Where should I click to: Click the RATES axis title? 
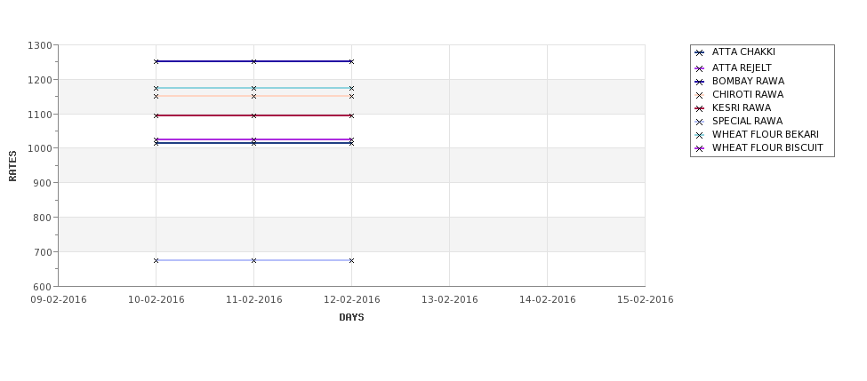coord(12,166)
